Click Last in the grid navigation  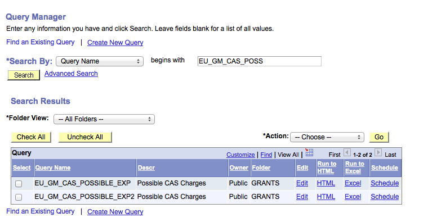coord(390,155)
